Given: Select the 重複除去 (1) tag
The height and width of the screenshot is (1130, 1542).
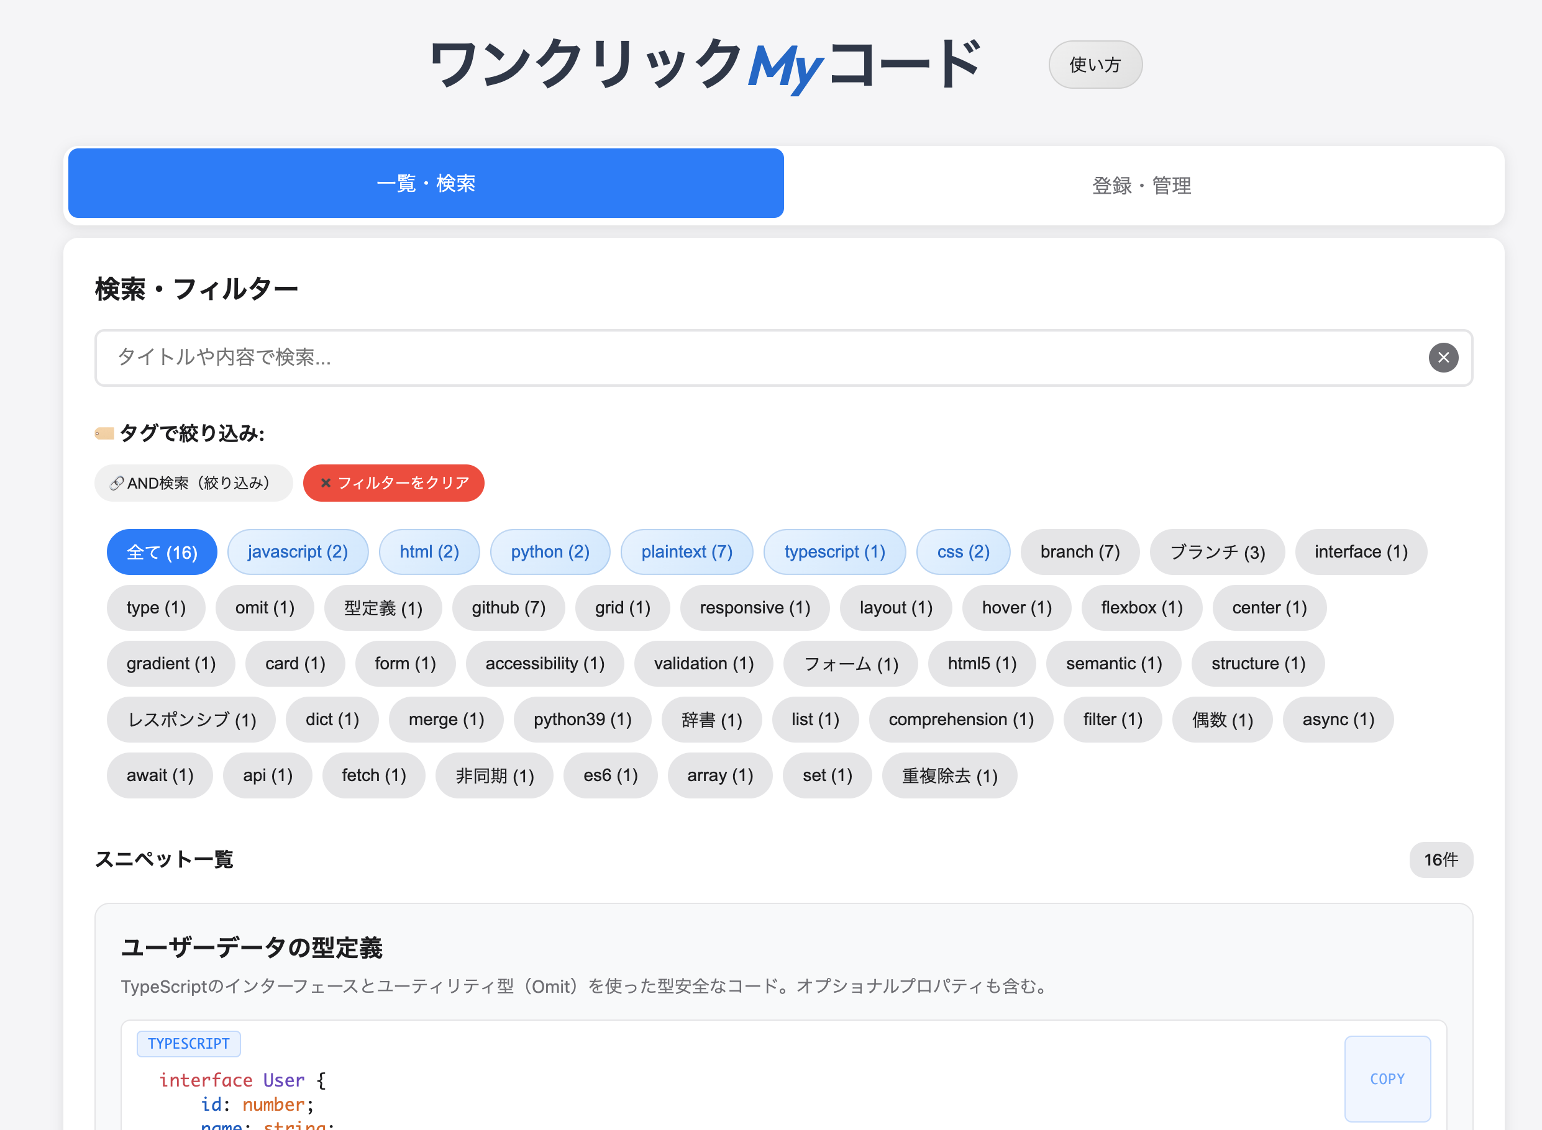Looking at the screenshot, I should coord(949,776).
